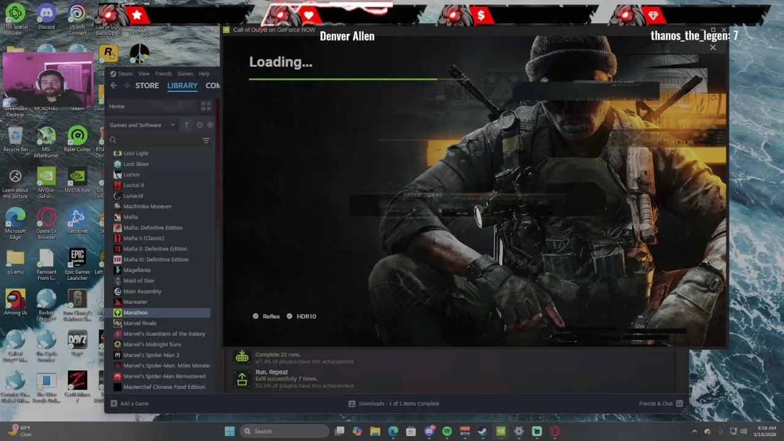Launch Ubisoft Connect from the desktop

tap(77, 19)
